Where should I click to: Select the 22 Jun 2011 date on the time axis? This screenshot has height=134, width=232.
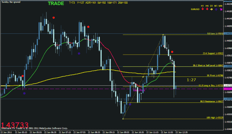point(6,132)
